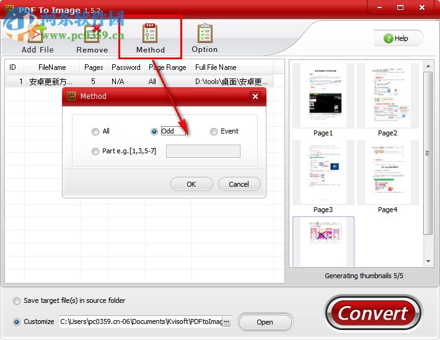The width and height of the screenshot is (440, 340).
Task: Select the Part e.g.[1,3,5-7] radio button
Action: 95,151
